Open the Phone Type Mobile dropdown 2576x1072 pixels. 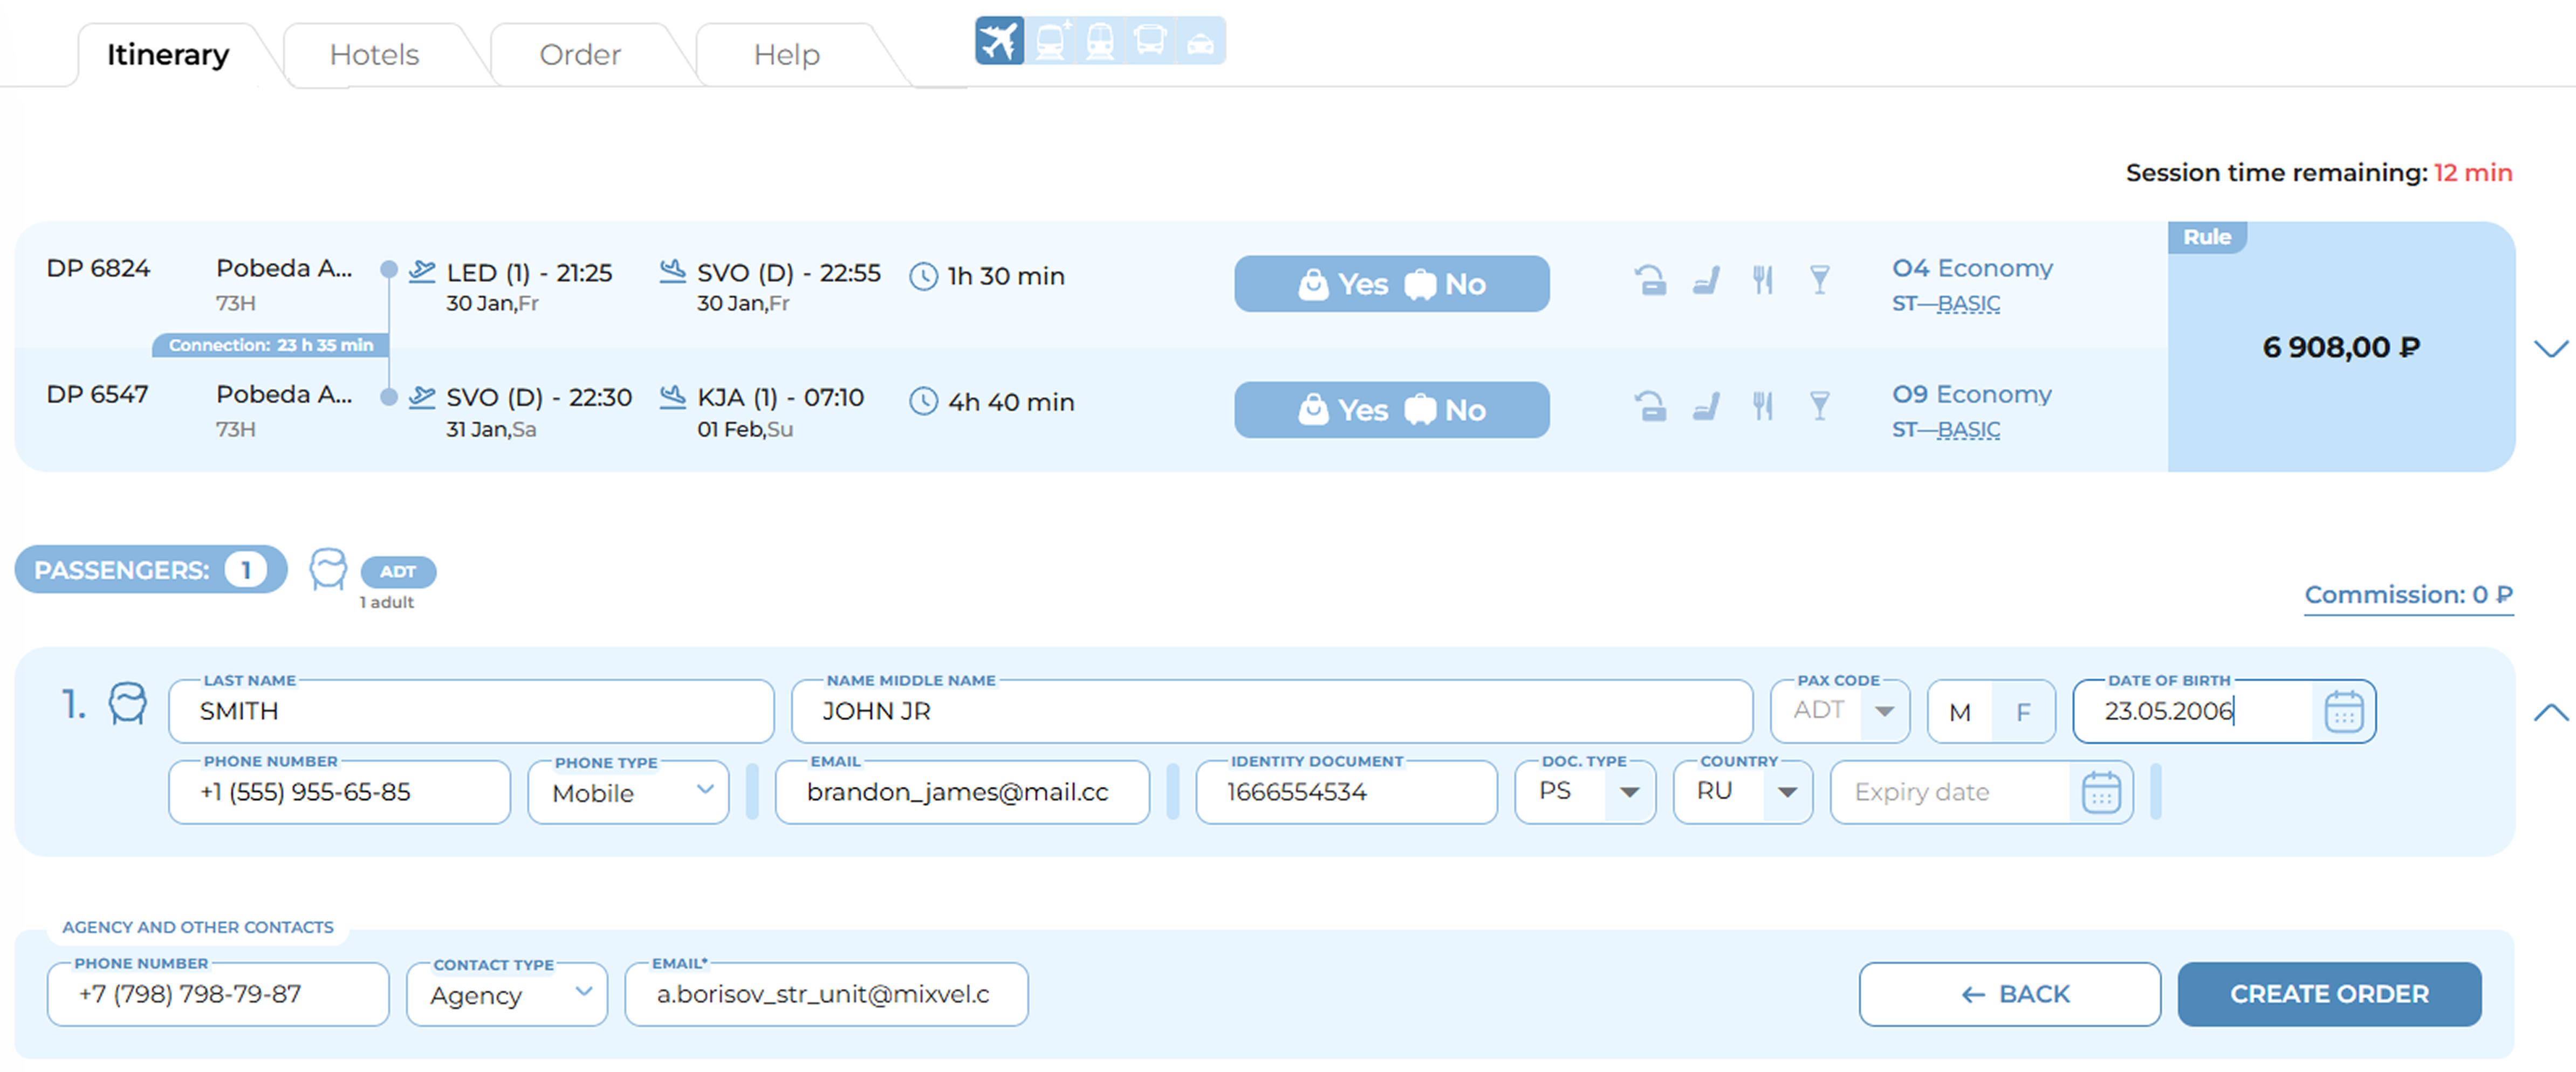628,792
